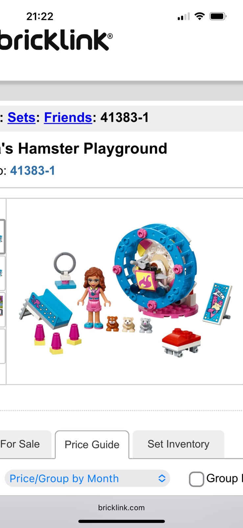Select the Price Guide tab
This screenshot has height=528, width=243.
pos(92,445)
